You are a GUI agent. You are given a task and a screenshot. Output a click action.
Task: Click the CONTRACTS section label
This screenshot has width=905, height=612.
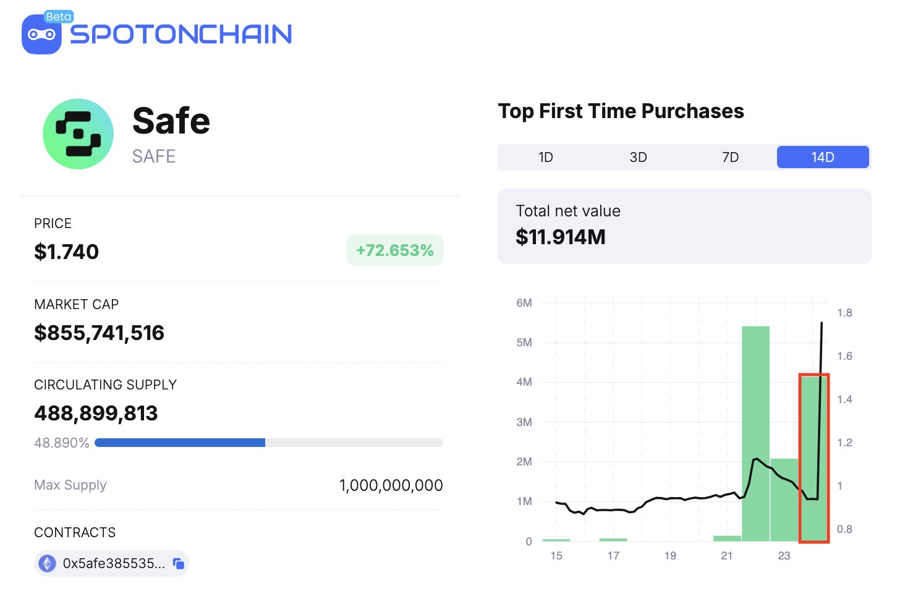[x=75, y=532]
